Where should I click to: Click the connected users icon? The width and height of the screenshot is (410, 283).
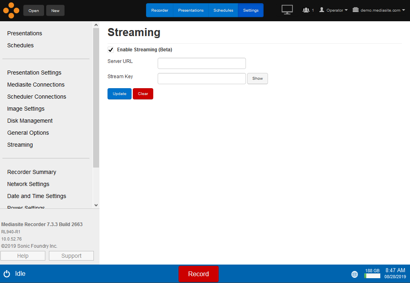(x=306, y=10)
